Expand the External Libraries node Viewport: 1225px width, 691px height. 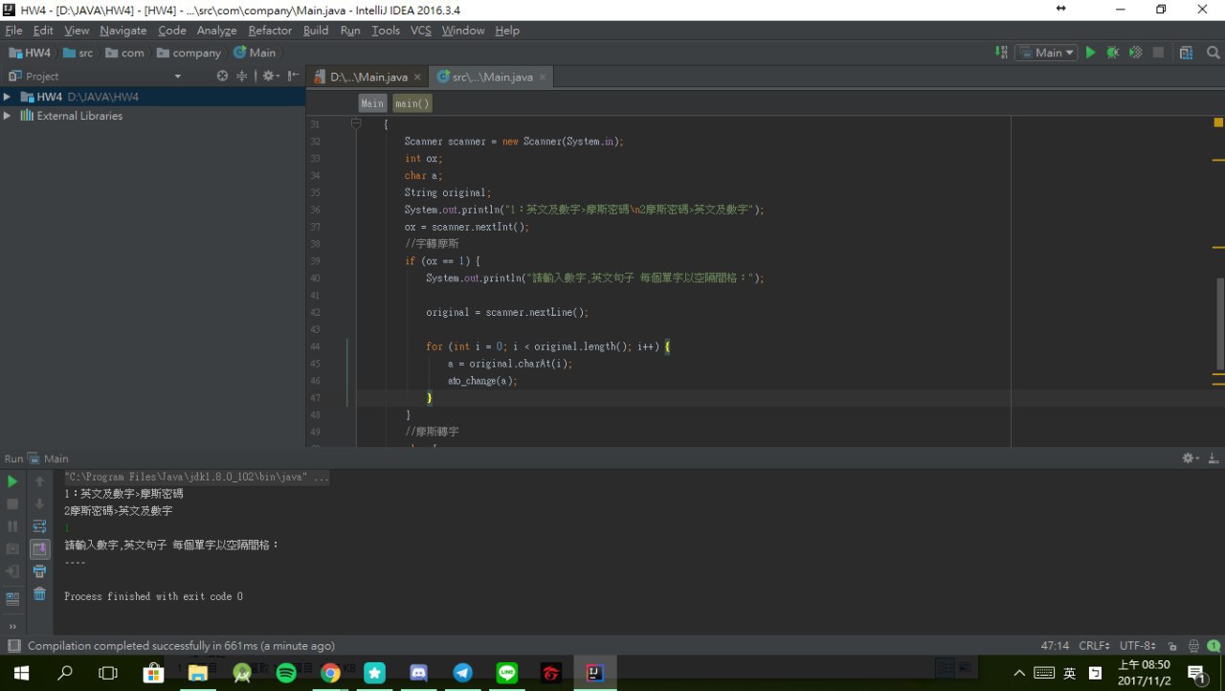8,116
